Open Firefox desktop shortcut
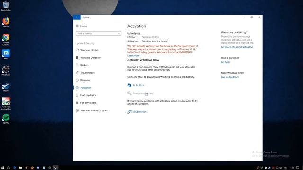Image resolution: width=303 pixels, height=170 pixels. (6, 22)
